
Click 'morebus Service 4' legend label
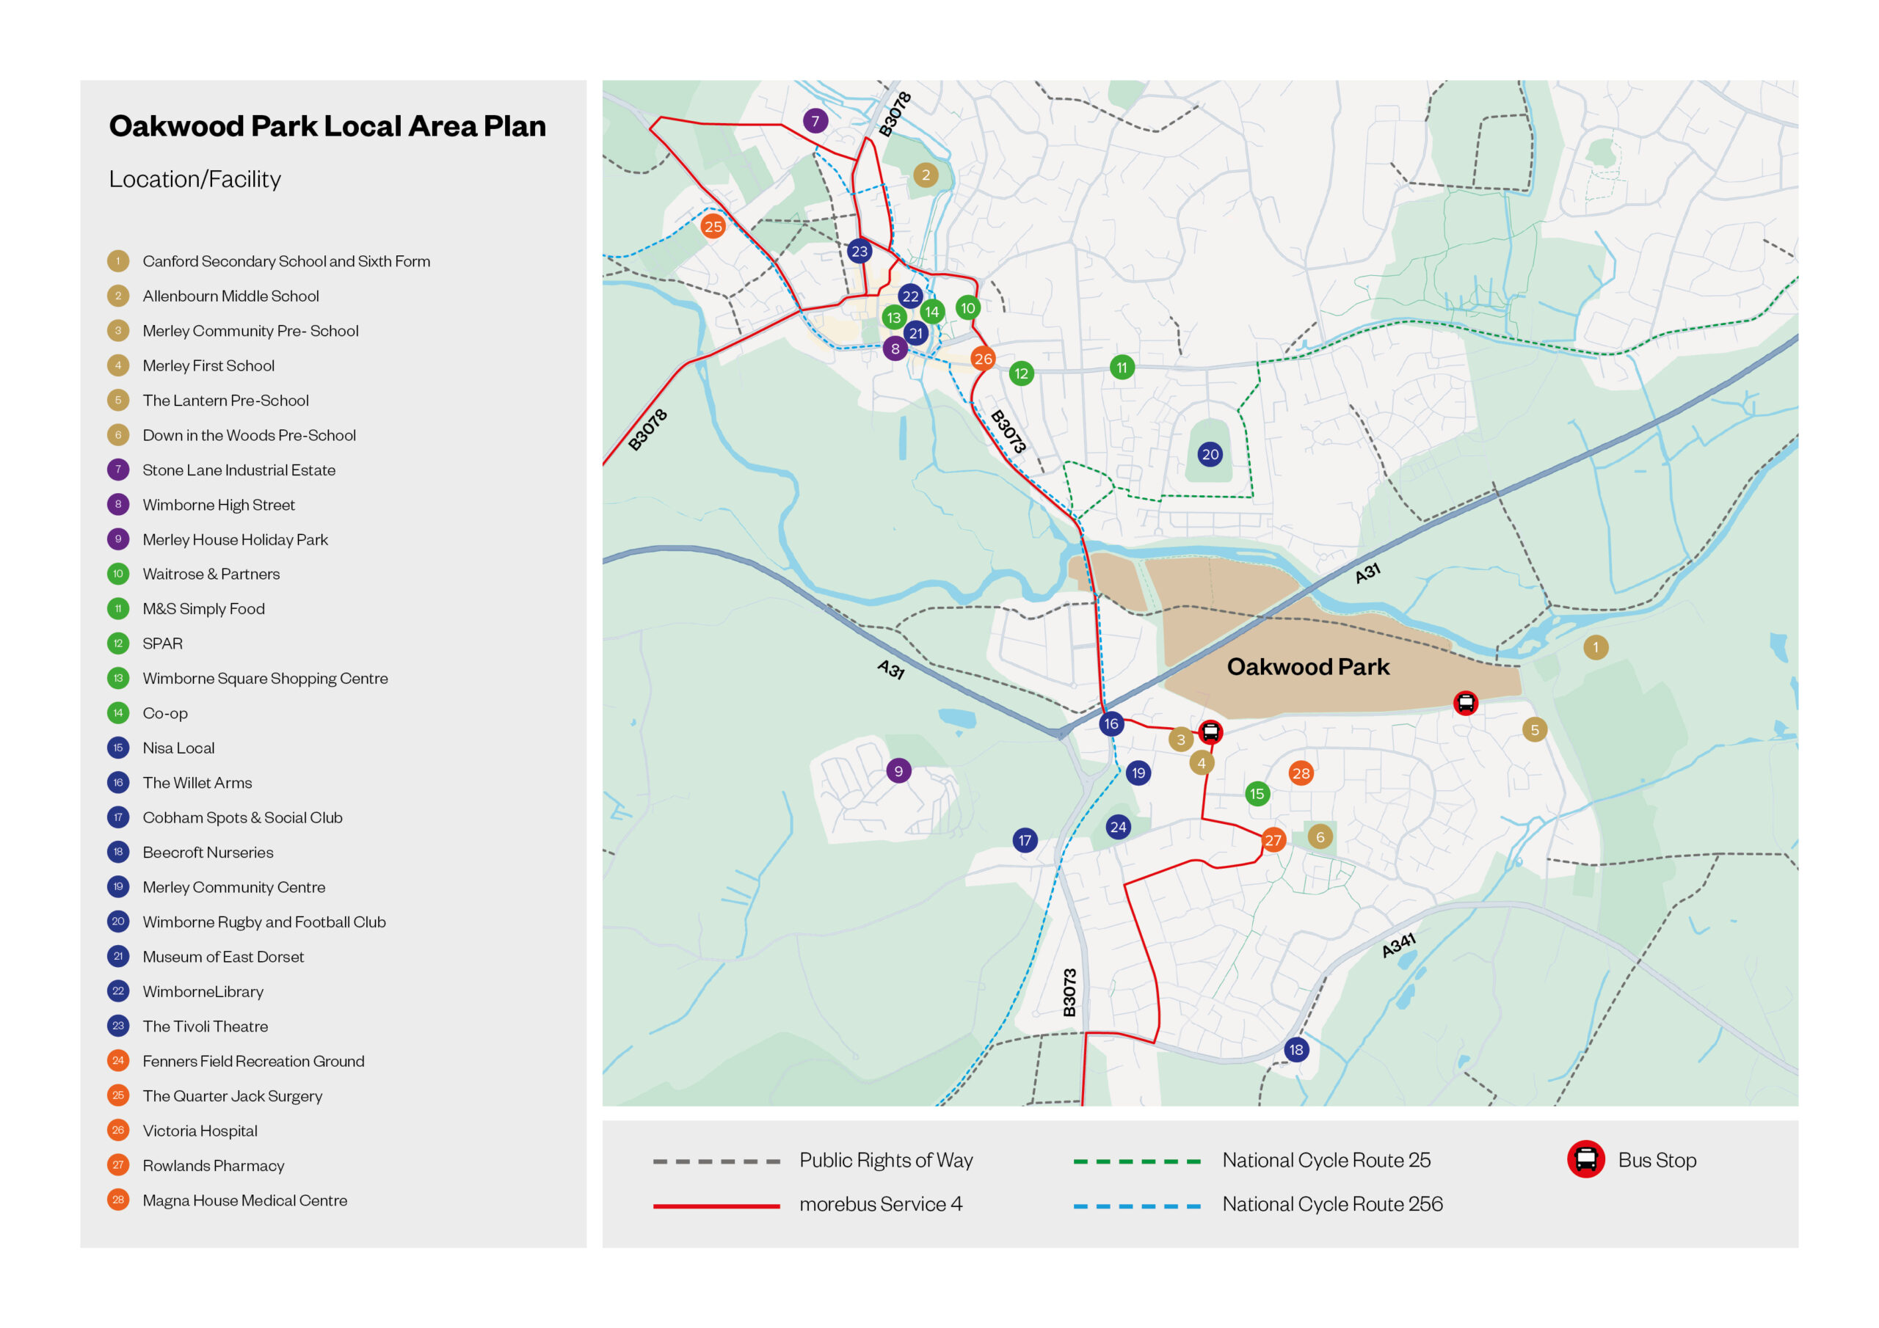pos(881,1203)
